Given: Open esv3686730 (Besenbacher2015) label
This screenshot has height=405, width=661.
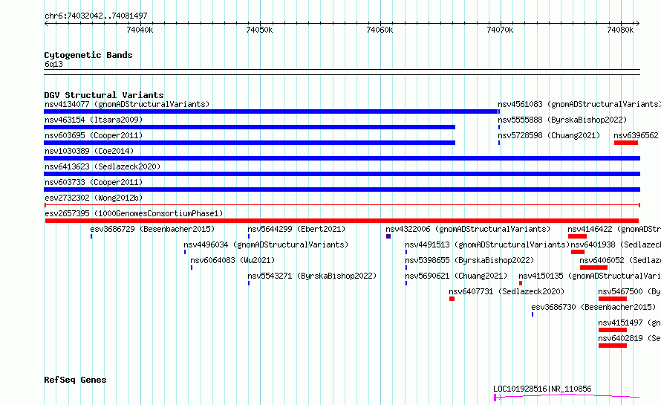Looking at the screenshot, I should 593,307.
